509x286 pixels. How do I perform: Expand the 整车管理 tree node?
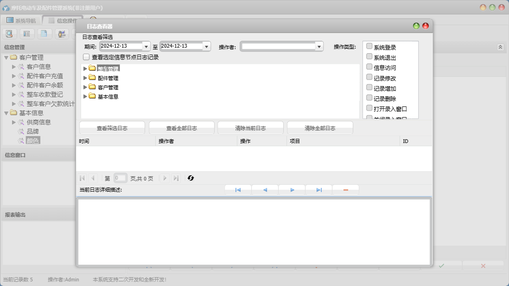tap(85, 68)
